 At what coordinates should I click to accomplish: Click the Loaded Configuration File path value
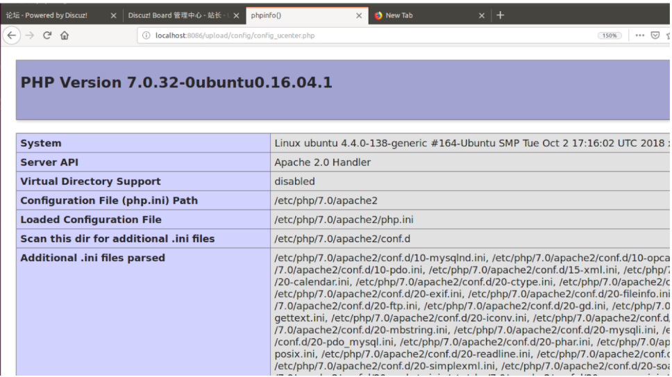click(x=344, y=220)
